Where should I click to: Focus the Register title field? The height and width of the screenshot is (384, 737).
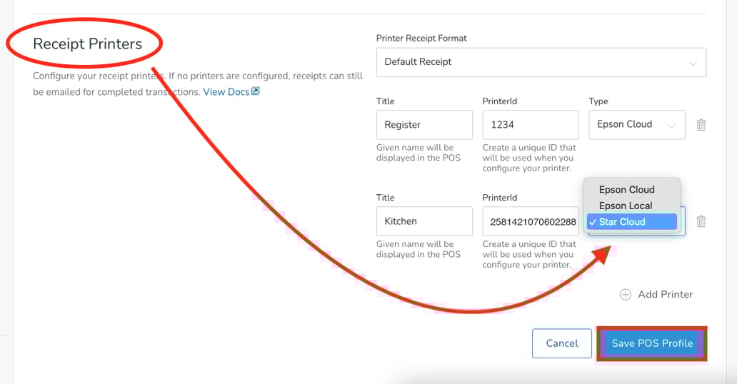[424, 125]
